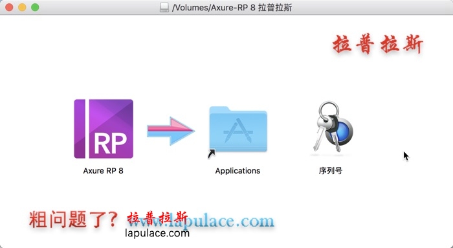
Task: Click the alias arrow badge on the Applications folder
Action: [x=212, y=153]
